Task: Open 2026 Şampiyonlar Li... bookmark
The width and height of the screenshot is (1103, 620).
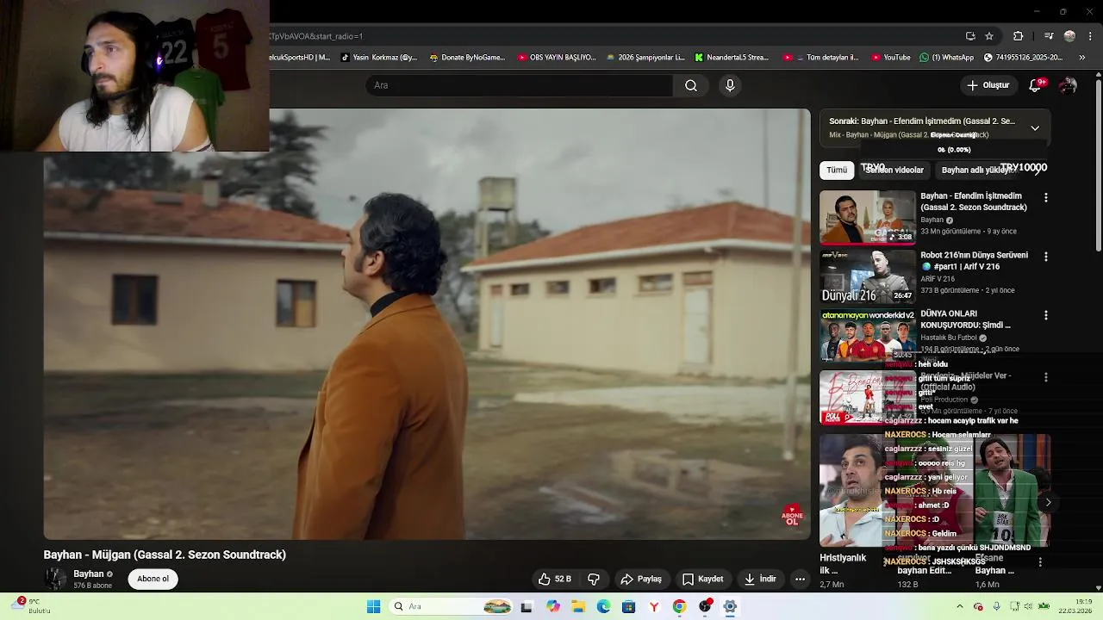Action: [645, 58]
